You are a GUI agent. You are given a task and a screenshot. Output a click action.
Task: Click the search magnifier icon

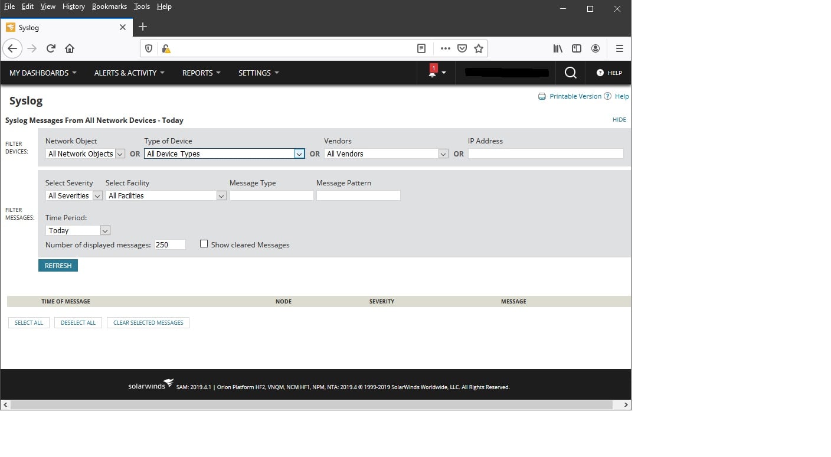(x=570, y=72)
